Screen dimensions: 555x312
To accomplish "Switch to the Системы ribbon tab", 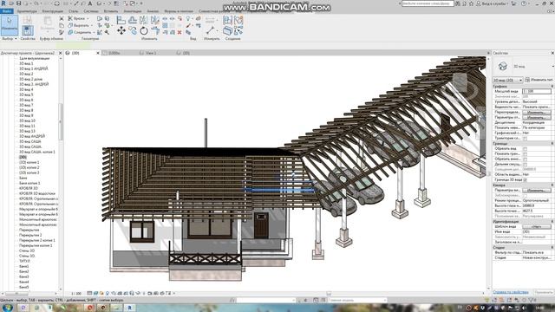I will click(x=91, y=11).
